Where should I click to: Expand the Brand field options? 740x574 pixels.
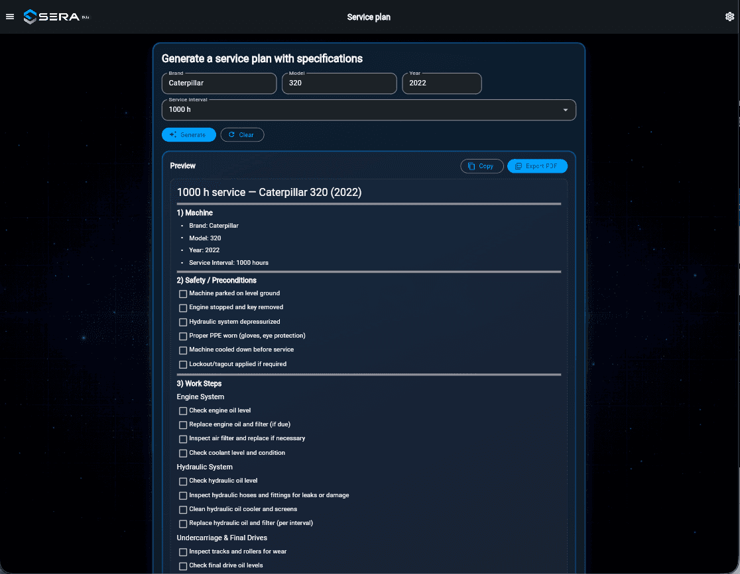click(219, 83)
